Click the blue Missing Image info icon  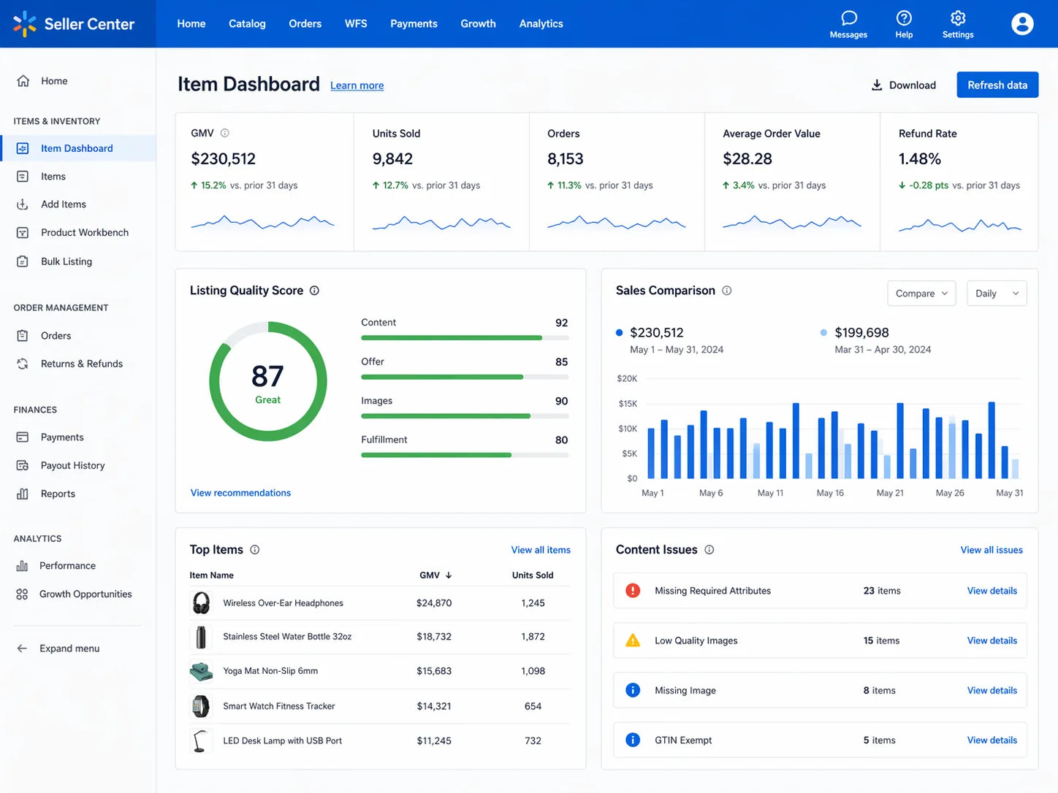(x=633, y=690)
